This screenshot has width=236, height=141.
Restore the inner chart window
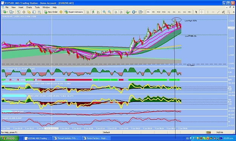[x=230, y=8]
